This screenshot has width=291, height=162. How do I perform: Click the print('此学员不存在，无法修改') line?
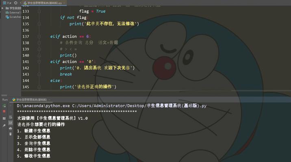[104, 24]
